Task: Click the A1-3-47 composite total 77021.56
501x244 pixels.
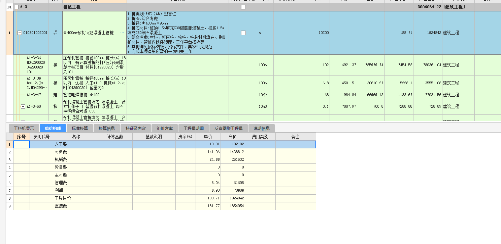Action: (433, 95)
